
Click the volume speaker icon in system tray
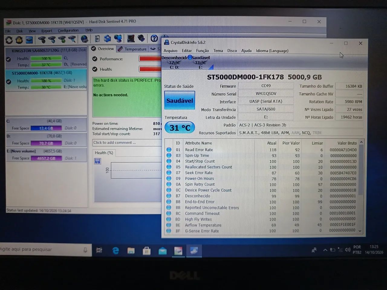(348, 250)
